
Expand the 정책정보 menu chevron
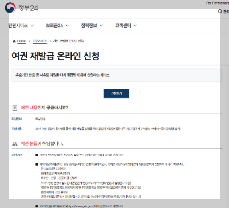click(101, 25)
